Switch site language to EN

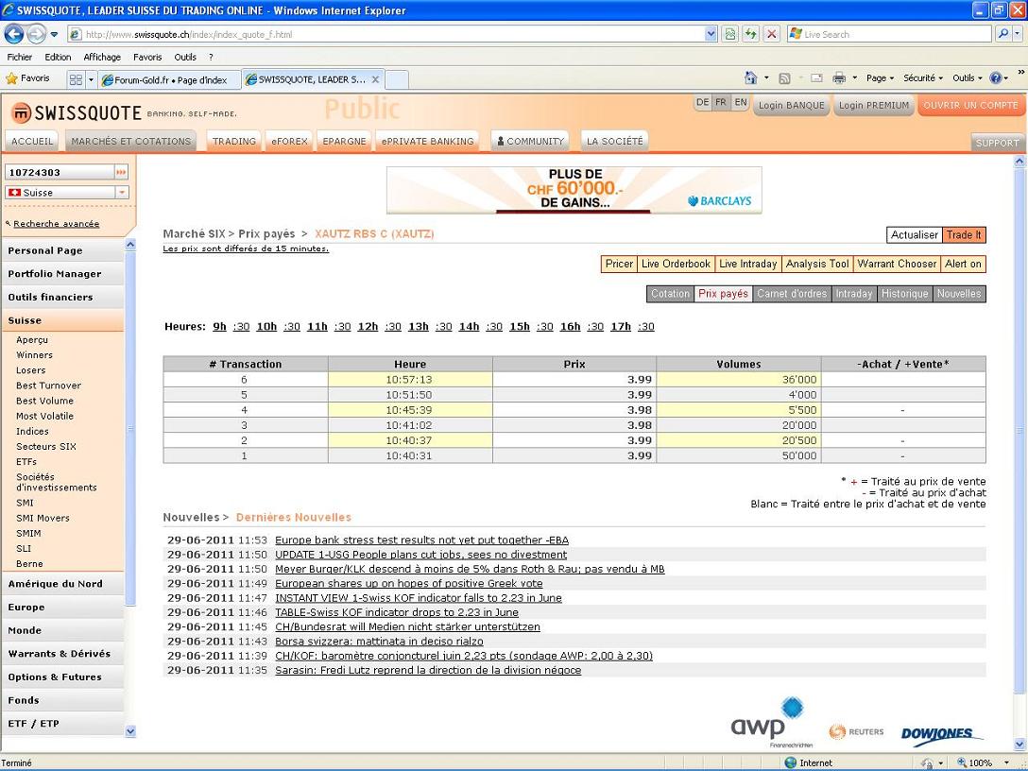(741, 102)
